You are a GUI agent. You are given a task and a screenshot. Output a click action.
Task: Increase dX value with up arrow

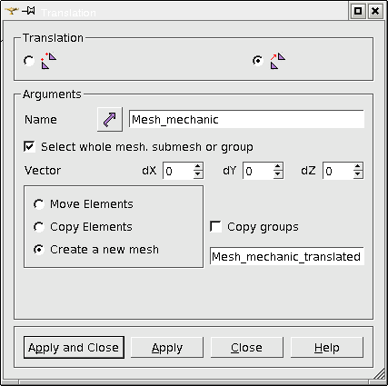click(x=198, y=166)
